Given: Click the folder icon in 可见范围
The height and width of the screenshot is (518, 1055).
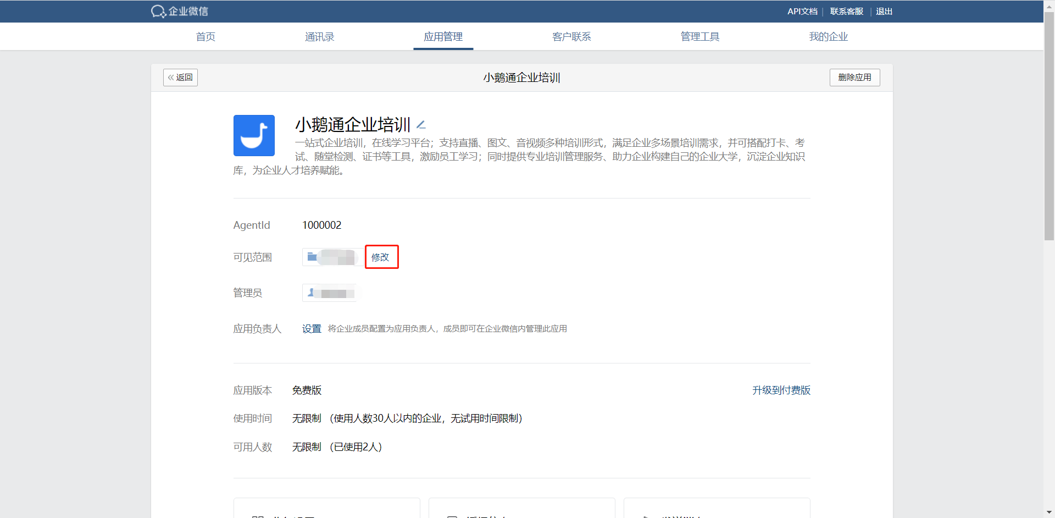Looking at the screenshot, I should 312,257.
